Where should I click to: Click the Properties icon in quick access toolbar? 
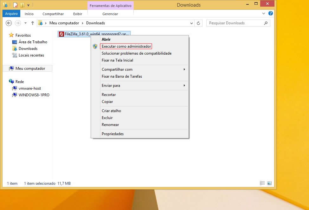tap(15, 5)
